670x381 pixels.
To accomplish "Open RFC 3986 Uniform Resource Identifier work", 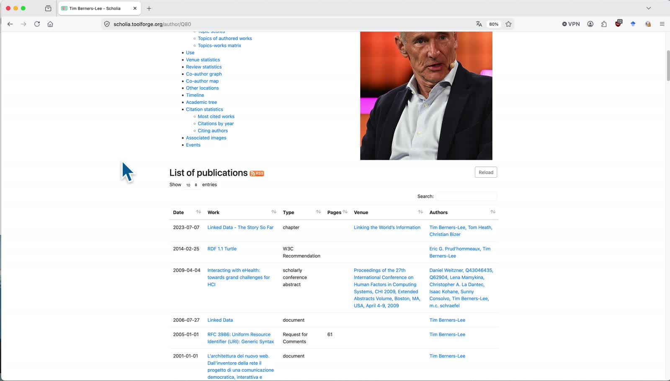I will tap(241, 338).
